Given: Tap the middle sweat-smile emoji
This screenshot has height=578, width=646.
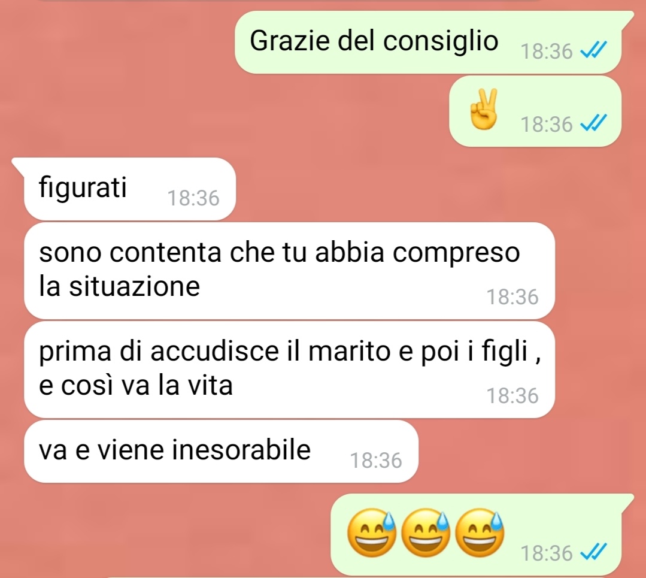Looking at the screenshot, I should coord(426,532).
